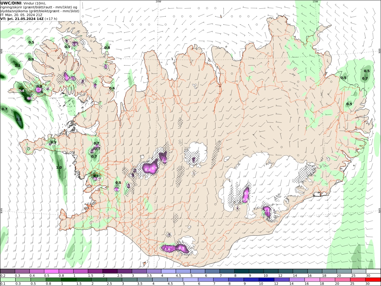Pick the dusky purple 0.2 snow swatch

[7, 271]
